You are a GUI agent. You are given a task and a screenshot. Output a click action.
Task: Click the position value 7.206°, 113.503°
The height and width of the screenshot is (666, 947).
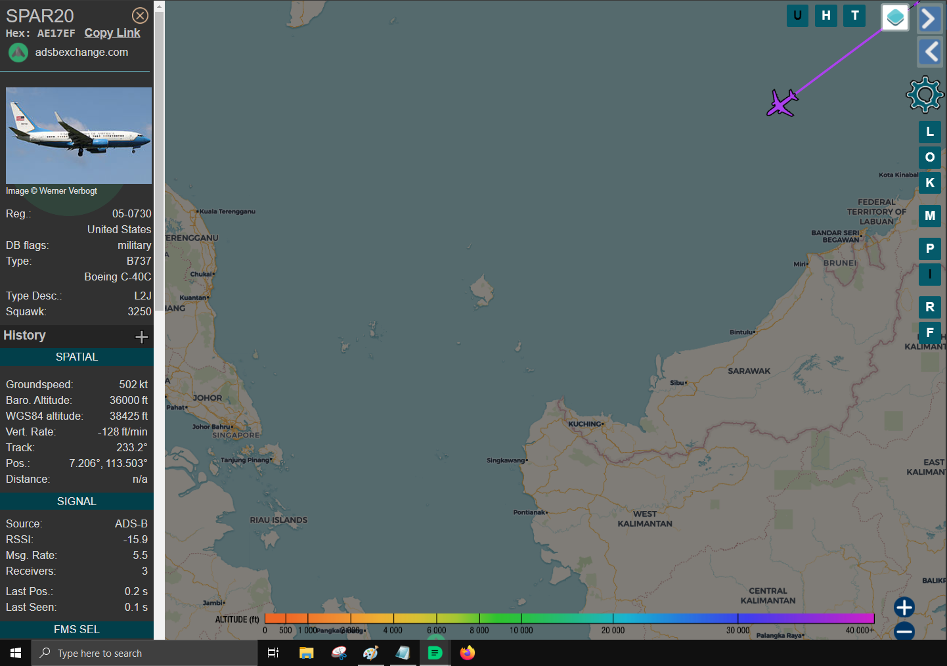pyautogui.click(x=108, y=464)
